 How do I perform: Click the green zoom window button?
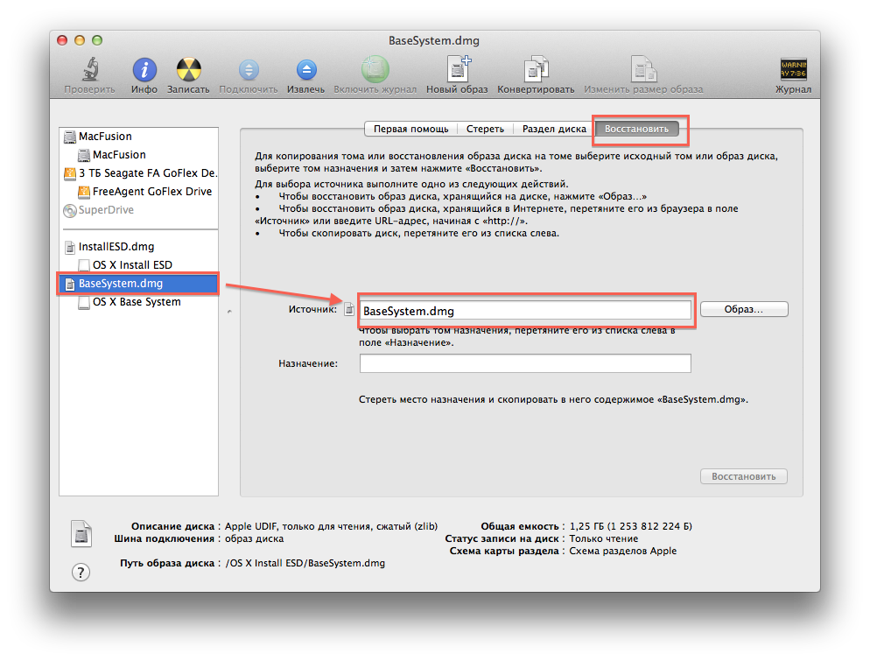pyautogui.click(x=97, y=40)
